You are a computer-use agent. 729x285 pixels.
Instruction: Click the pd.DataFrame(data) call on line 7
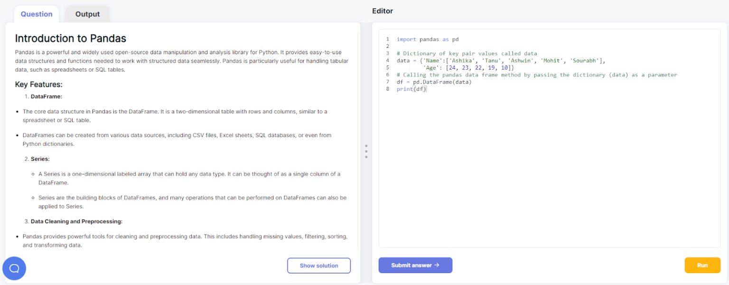[442, 82]
